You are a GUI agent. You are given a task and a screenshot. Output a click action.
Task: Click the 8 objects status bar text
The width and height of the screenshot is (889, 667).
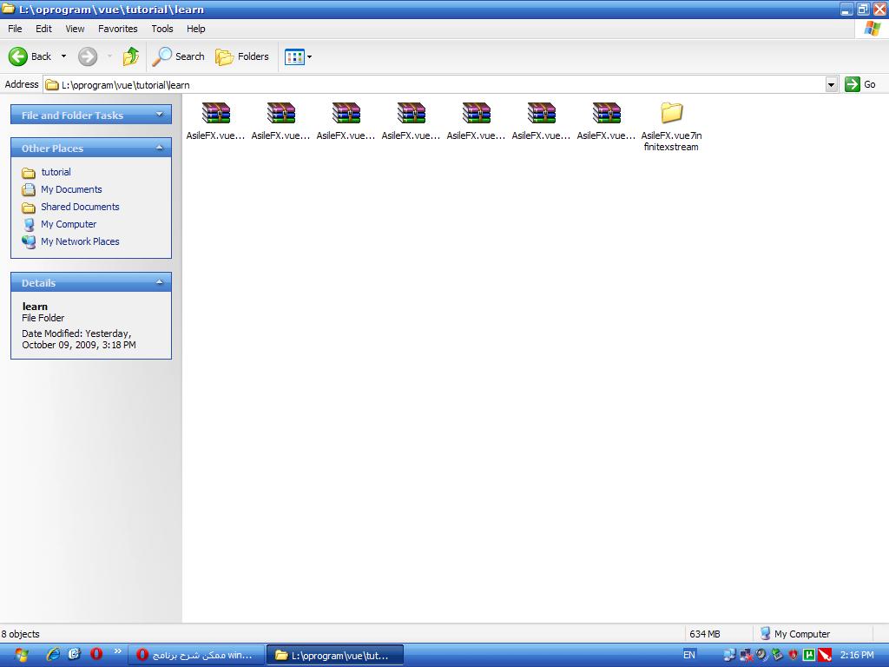(21, 634)
